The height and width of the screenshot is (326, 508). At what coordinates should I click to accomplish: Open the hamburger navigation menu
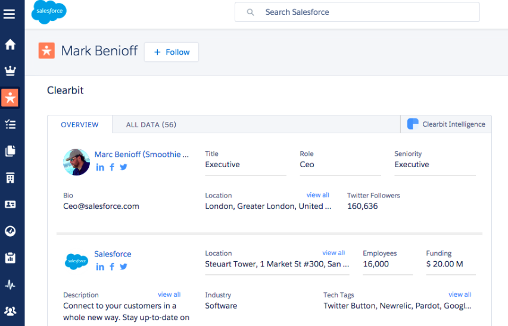tap(9, 14)
